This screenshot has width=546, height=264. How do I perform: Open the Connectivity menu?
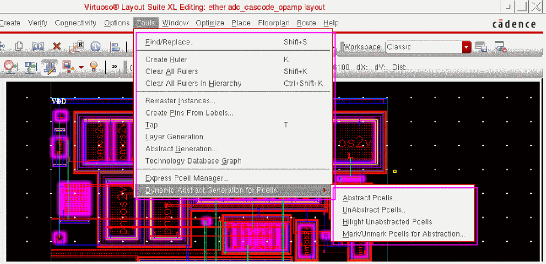click(76, 23)
